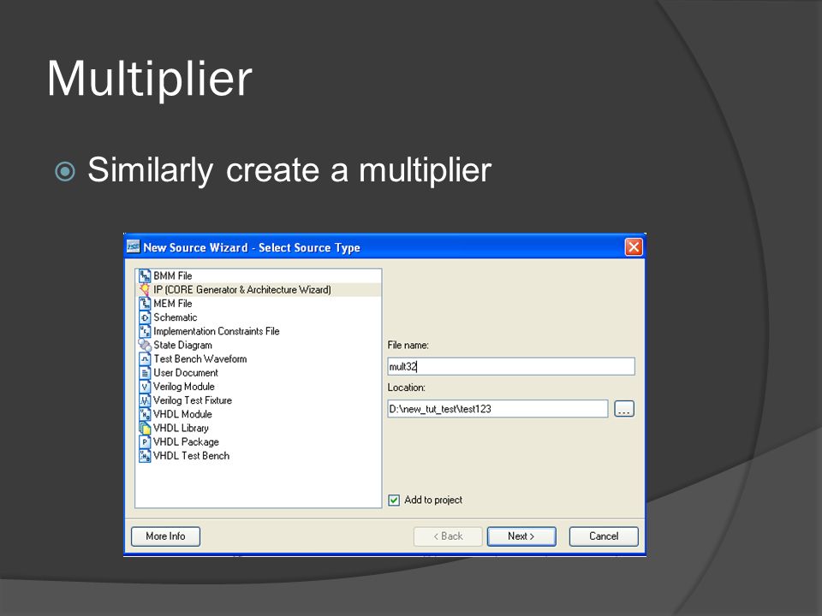Untick the Add to project checkbox

click(x=394, y=500)
